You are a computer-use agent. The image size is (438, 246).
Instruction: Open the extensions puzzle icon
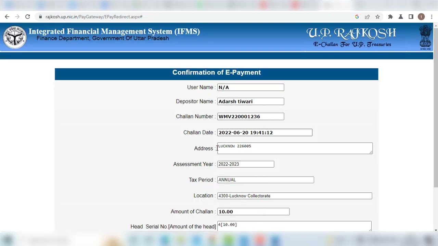[390, 17]
